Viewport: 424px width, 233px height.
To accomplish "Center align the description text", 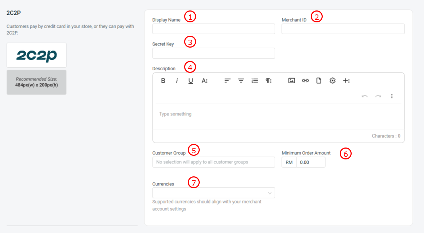I will [x=241, y=81].
